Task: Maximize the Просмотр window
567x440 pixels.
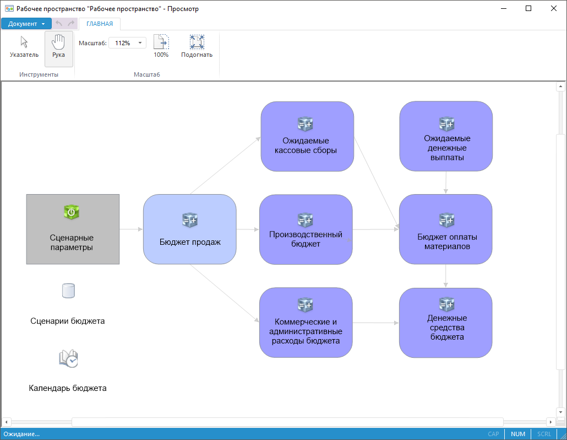Action: pyautogui.click(x=528, y=8)
